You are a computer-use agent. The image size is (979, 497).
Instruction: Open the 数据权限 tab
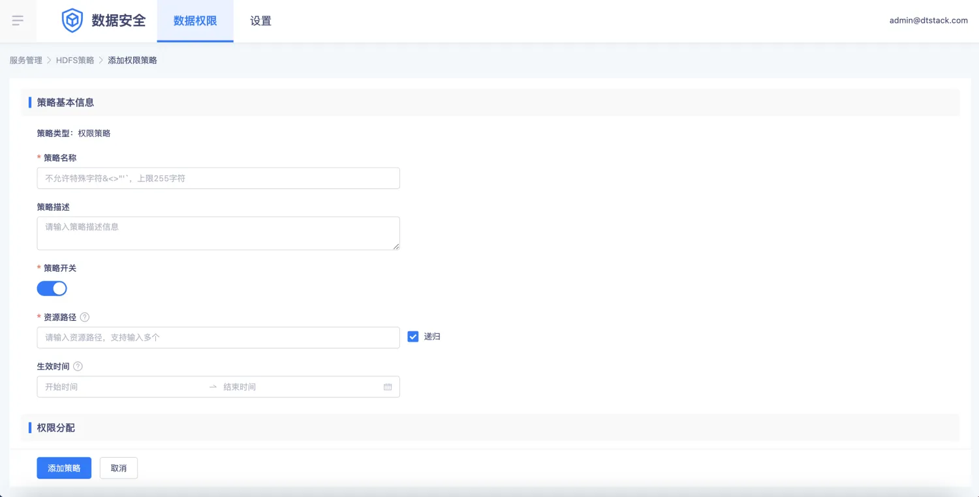tap(195, 21)
